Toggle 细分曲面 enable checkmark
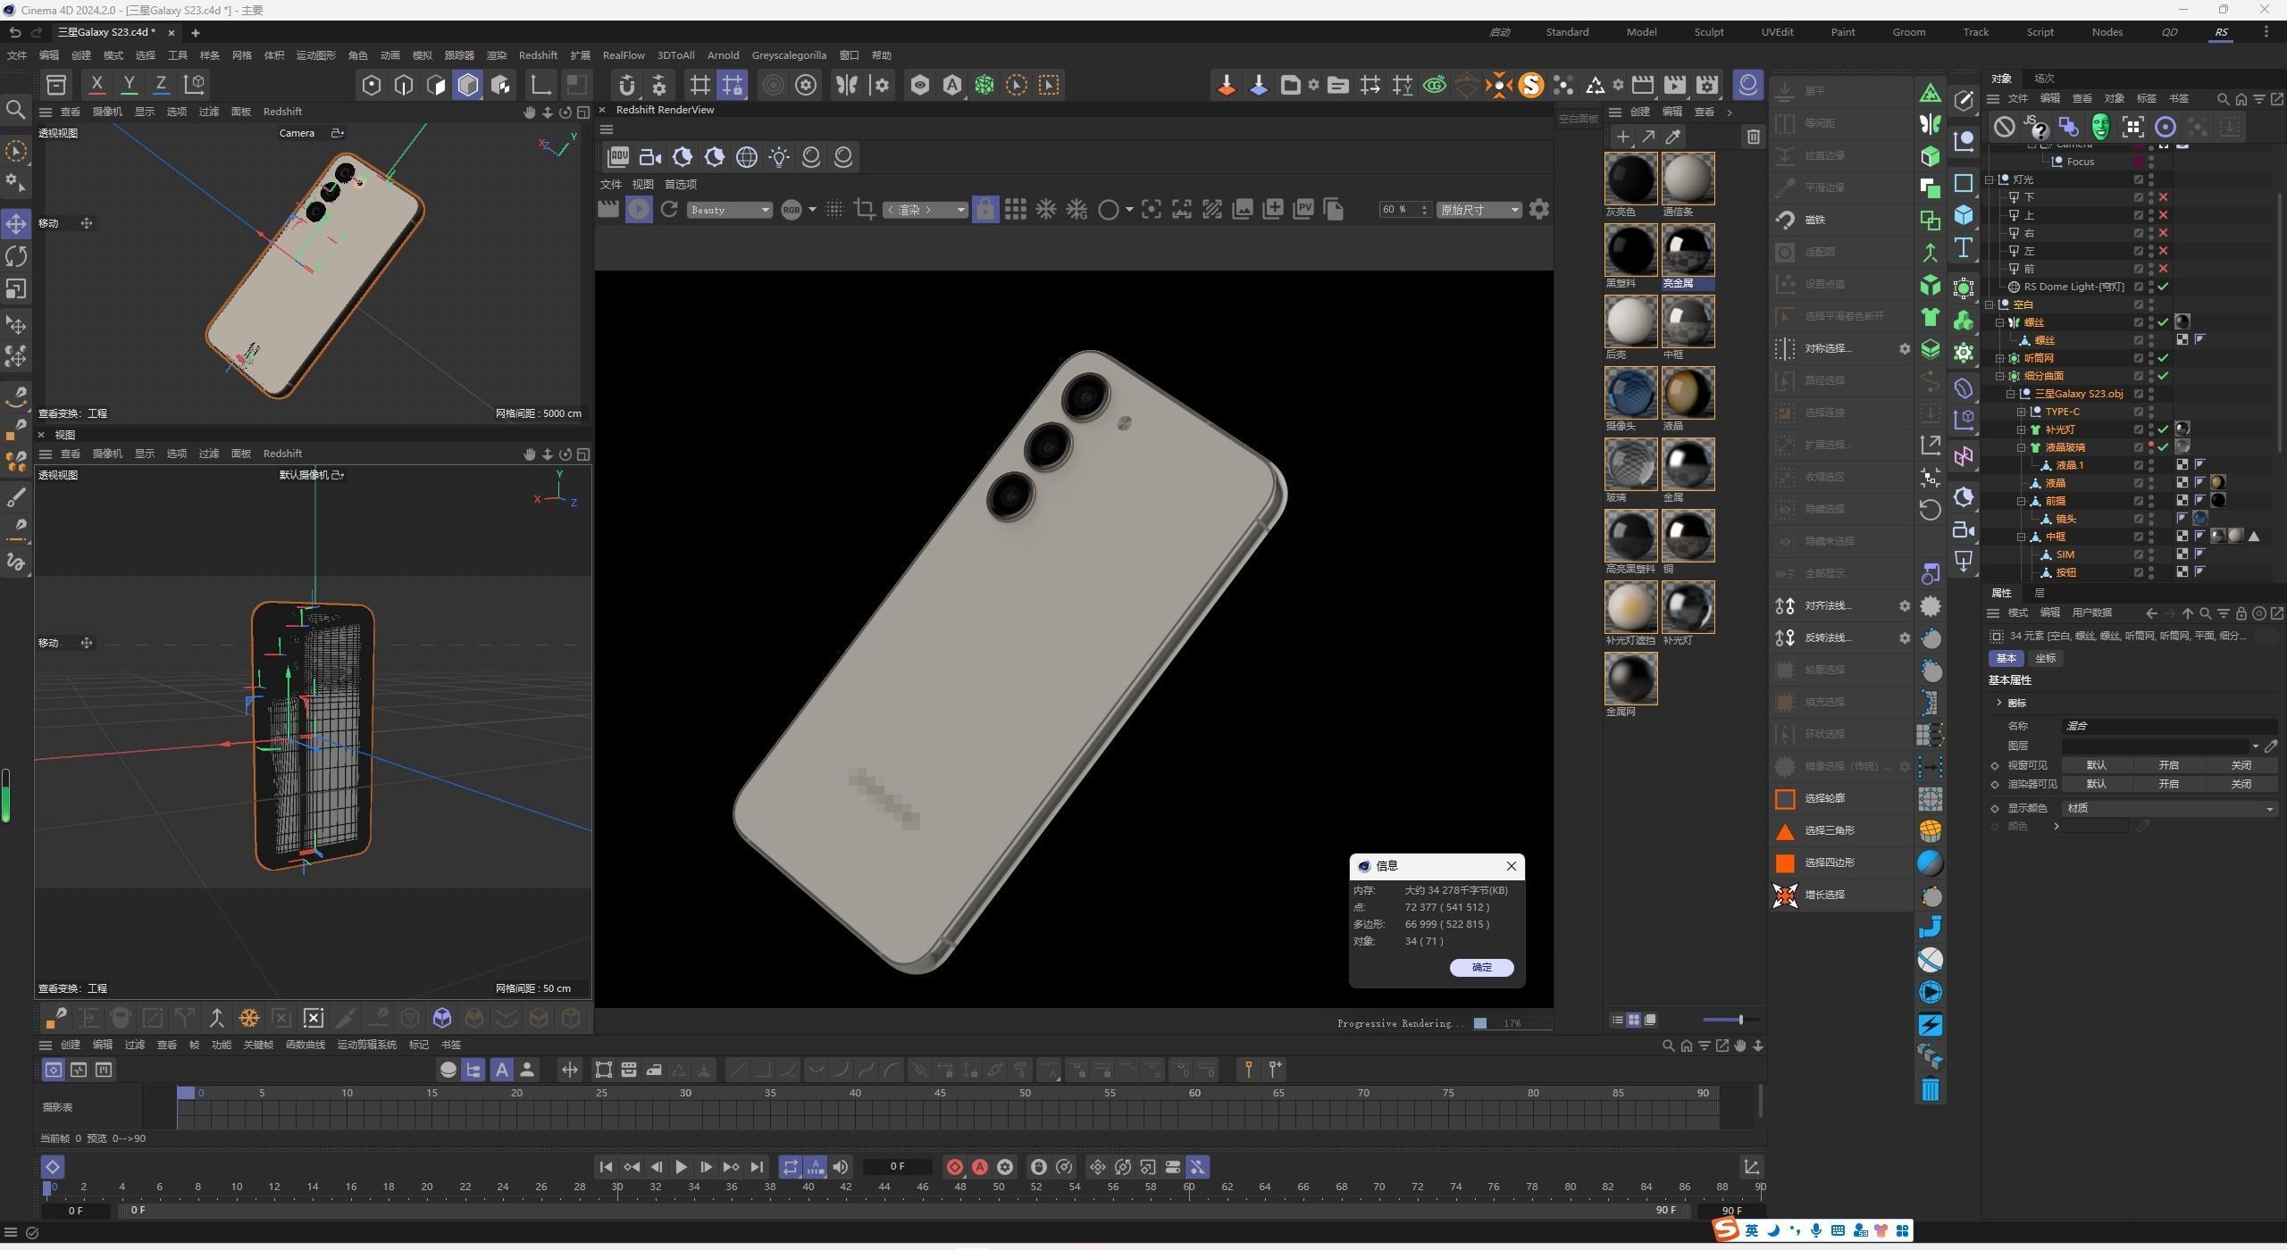The width and height of the screenshot is (2287, 1250). pos(2163,376)
